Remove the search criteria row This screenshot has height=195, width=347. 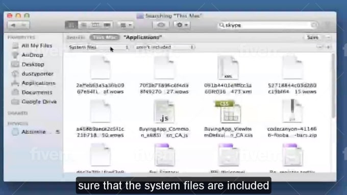pyautogui.click(x=319, y=47)
